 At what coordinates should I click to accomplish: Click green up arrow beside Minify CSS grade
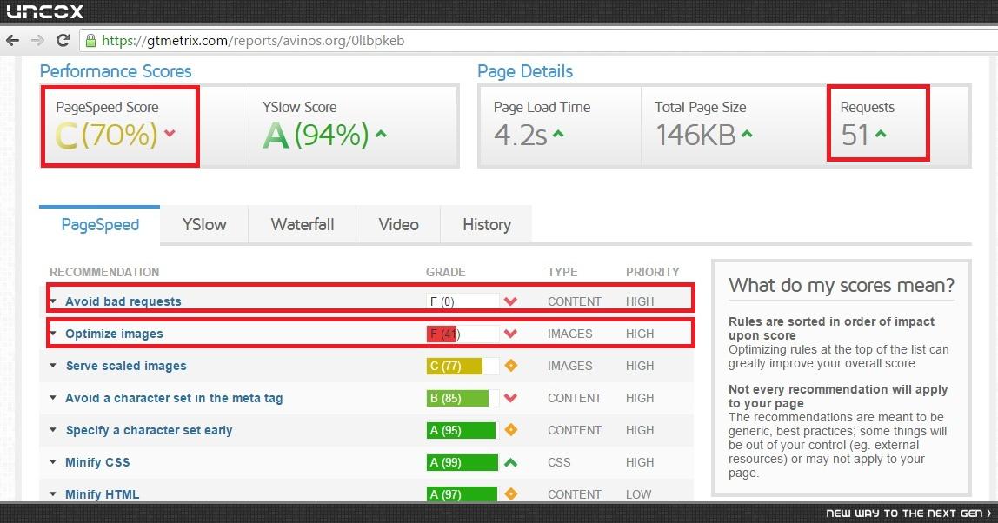[x=510, y=462]
